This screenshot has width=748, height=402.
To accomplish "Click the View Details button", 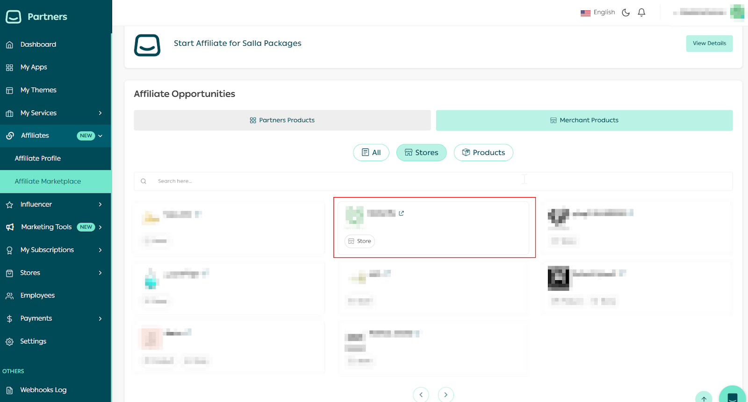I will click(709, 43).
